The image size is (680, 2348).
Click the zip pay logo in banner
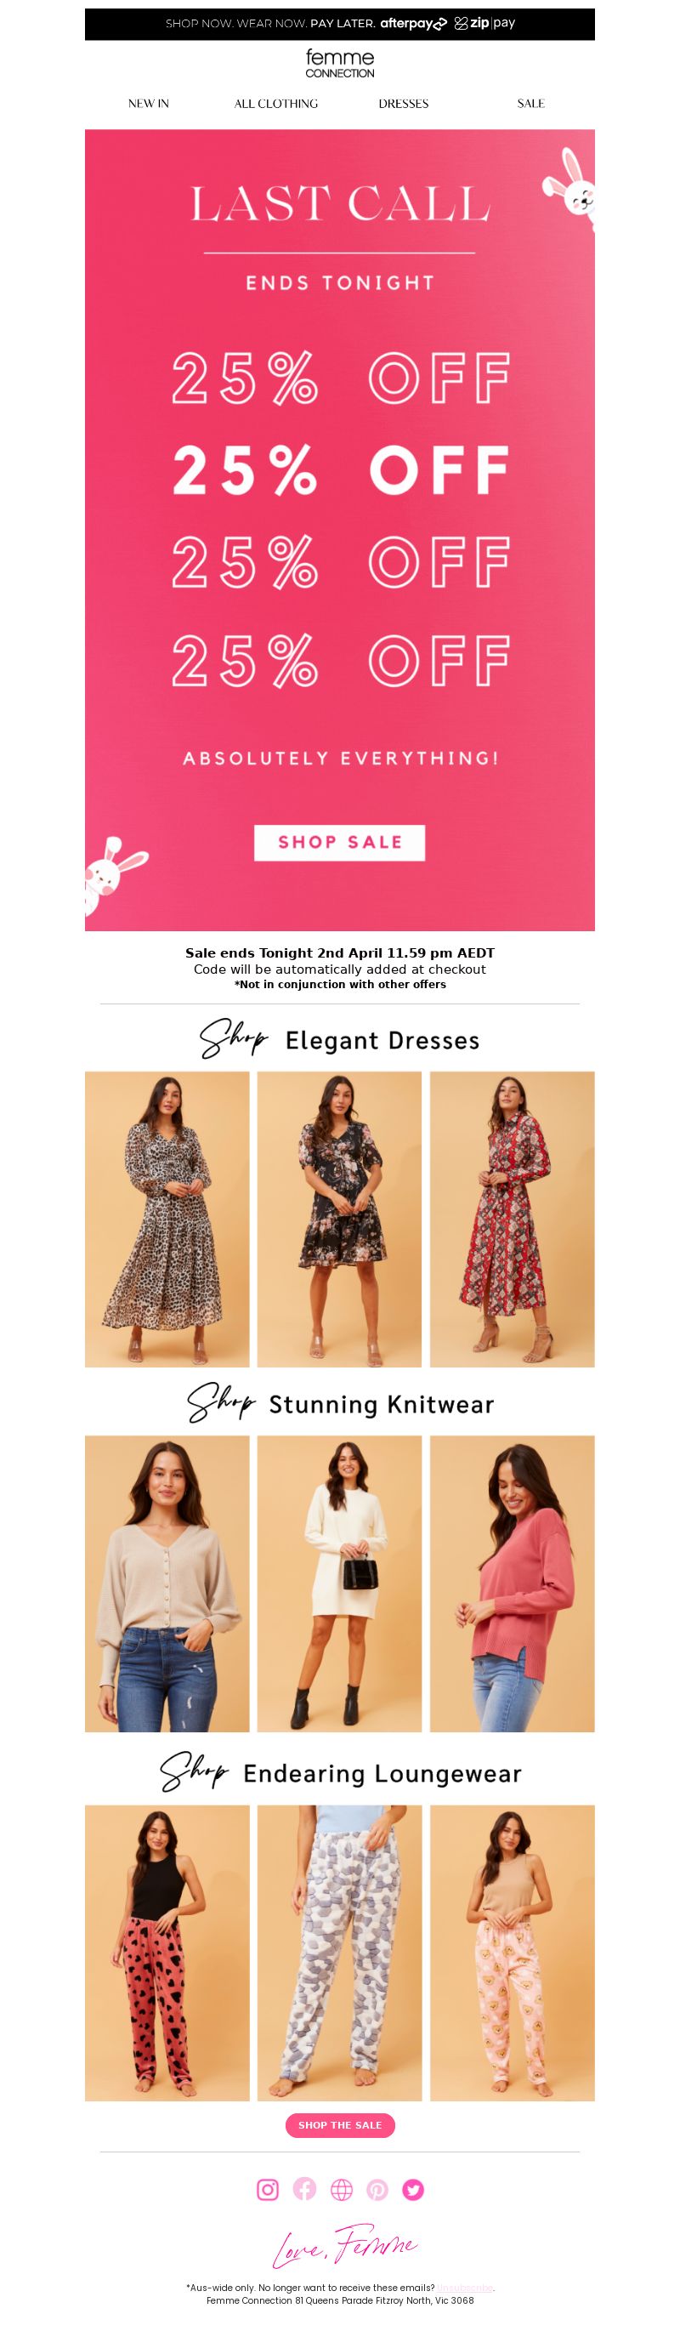(485, 24)
